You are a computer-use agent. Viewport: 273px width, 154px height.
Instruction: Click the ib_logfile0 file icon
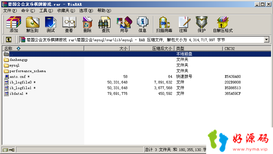[6, 82]
